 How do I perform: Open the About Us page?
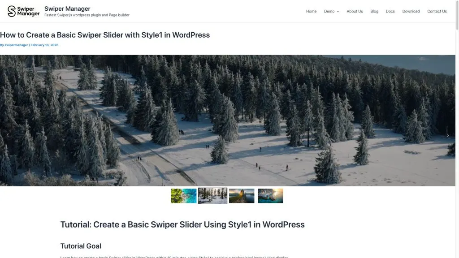[355, 11]
